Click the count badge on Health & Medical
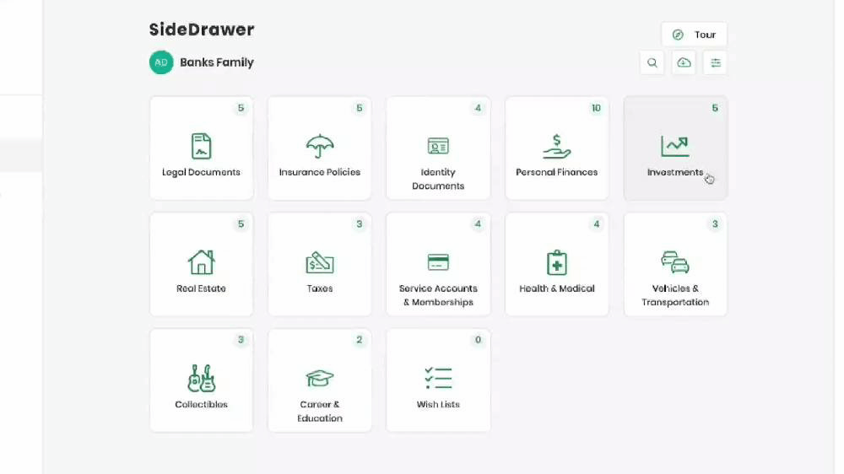This screenshot has height=474, width=844. pos(596,224)
